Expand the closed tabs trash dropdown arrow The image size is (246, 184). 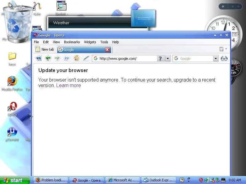coord(226,49)
